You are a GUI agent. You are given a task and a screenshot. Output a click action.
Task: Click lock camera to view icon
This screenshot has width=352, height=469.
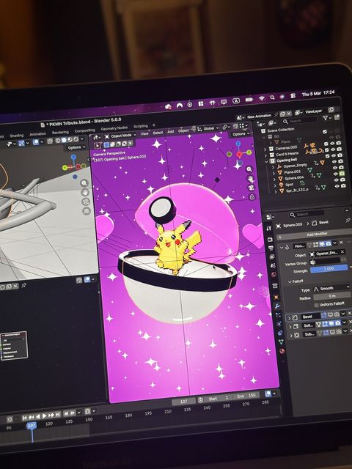[252, 197]
